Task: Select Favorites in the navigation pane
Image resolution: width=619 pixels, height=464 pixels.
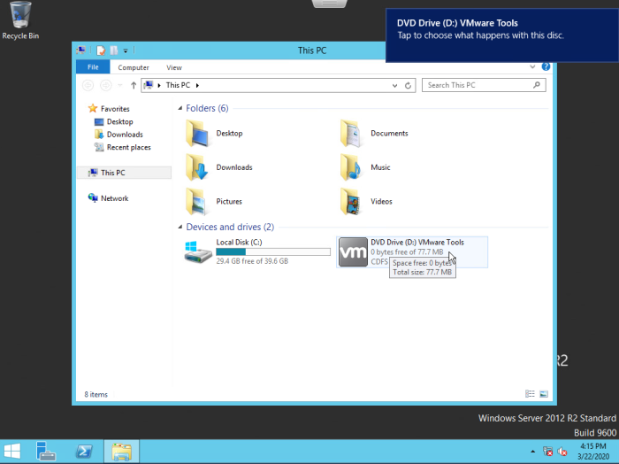Action: [115, 109]
